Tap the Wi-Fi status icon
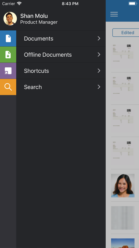Image resolution: width=139 pixels, height=248 pixels. (19, 4)
